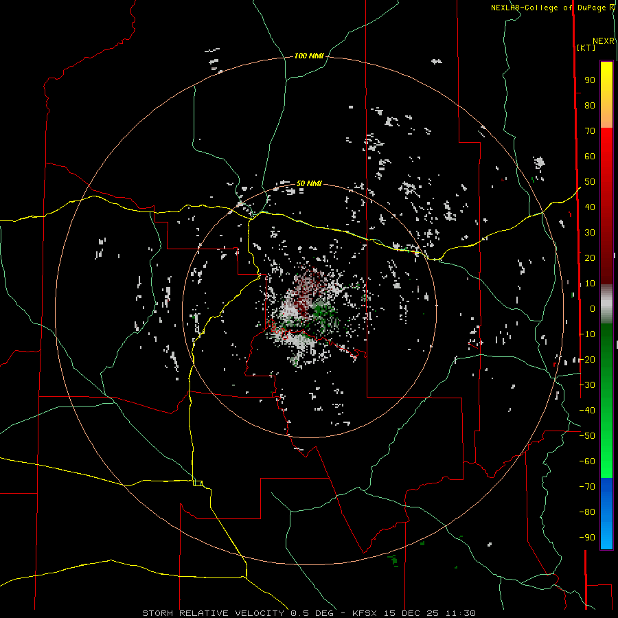Click the "-10" legend value
The image size is (618, 618).
[587, 334]
